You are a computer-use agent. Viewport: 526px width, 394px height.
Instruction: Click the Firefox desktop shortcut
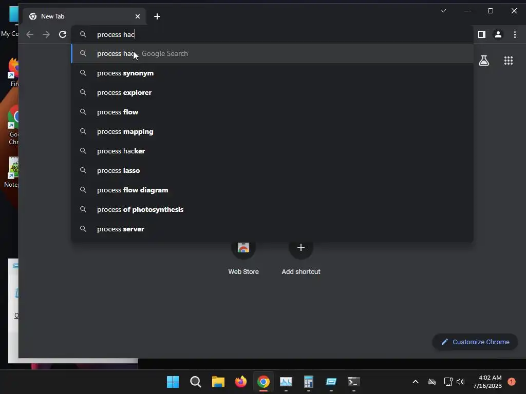click(x=13, y=72)
